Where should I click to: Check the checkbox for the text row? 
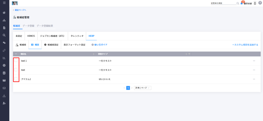16,70
